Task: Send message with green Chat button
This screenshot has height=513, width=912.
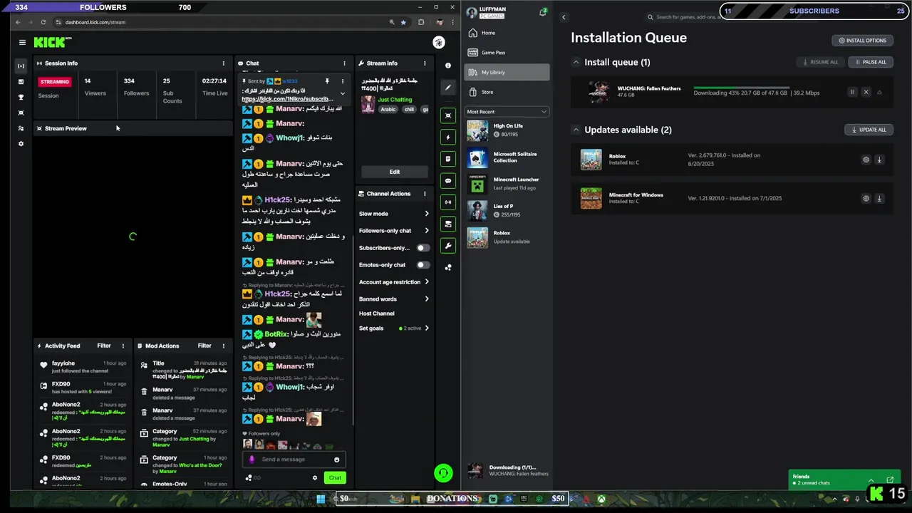Action: click(335, 478)
